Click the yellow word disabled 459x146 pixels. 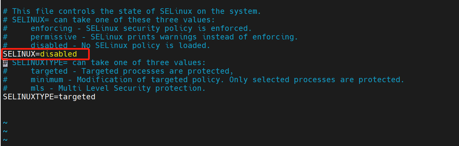pyautogui.click(x=58, y=54)
